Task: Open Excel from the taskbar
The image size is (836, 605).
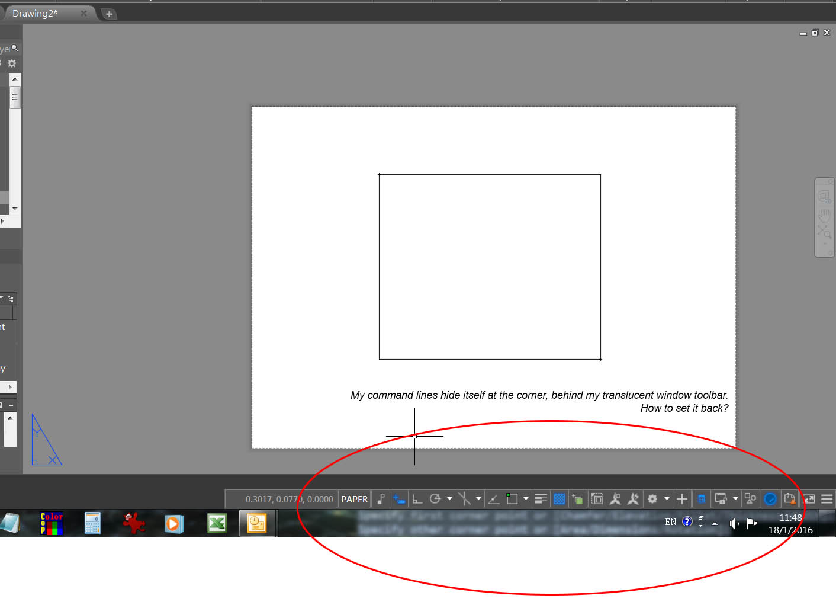Action: [217, 523]
